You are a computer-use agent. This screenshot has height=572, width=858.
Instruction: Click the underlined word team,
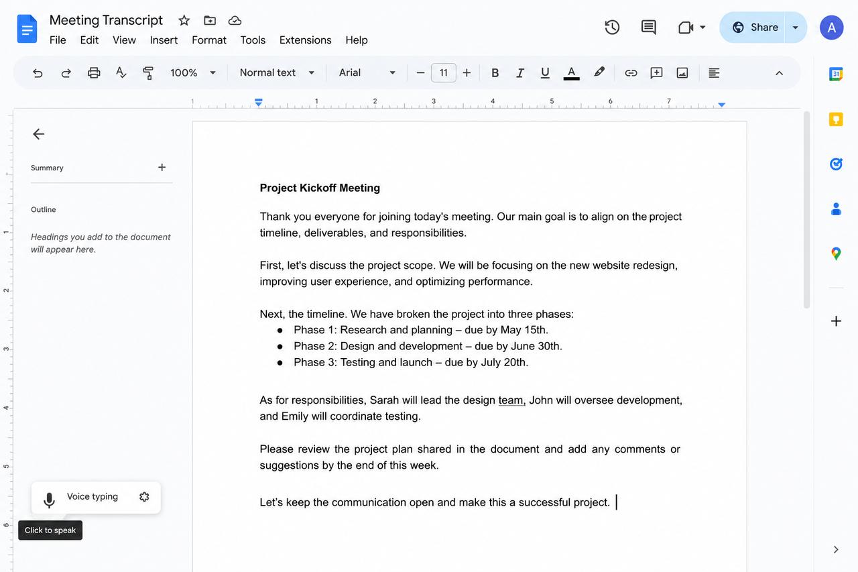point(512,400)
